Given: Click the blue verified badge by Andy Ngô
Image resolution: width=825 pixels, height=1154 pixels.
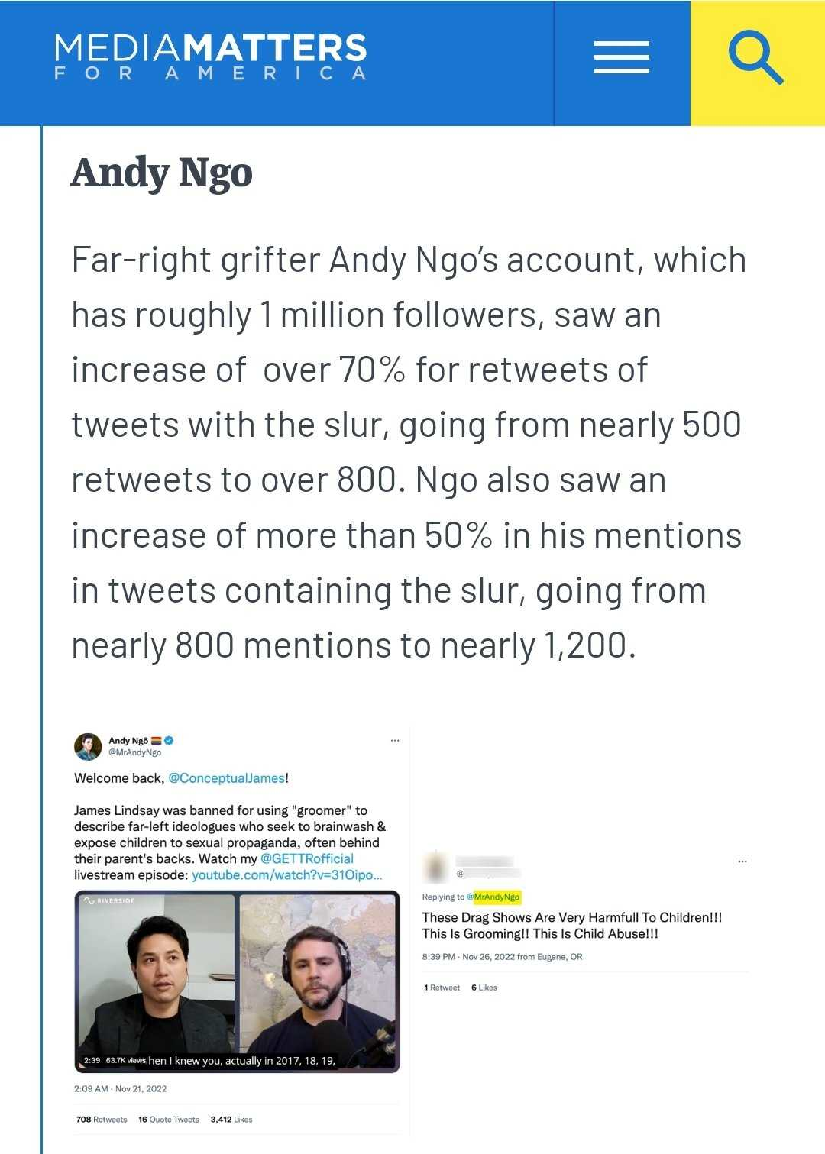Looking at the screenshot, I should click(x=170, y=740).
